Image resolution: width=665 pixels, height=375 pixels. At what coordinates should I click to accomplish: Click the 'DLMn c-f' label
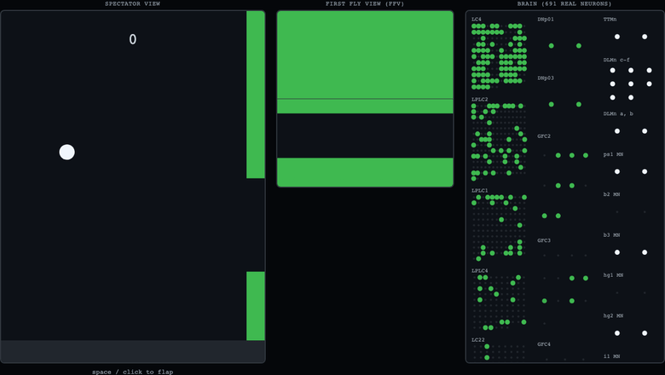pyautogui.click(x=616, y=61)
